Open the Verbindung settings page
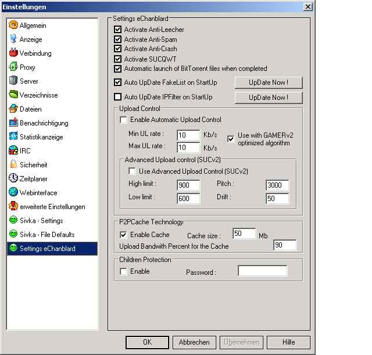372x355 pixels. [x=52, y=53]
